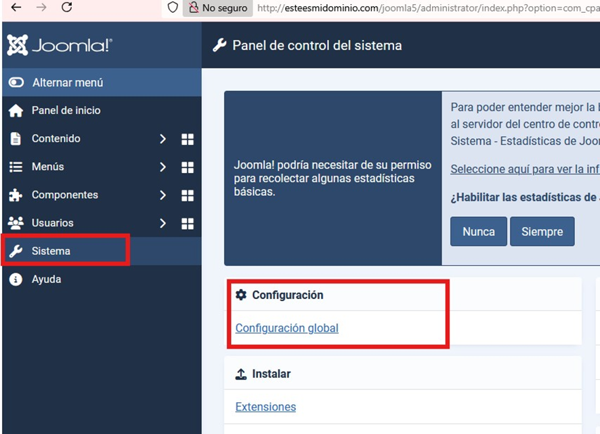The image size is (600, 434).
Task: Click the puzzle piece icon beside Componentes
Action: coord(16,195)
